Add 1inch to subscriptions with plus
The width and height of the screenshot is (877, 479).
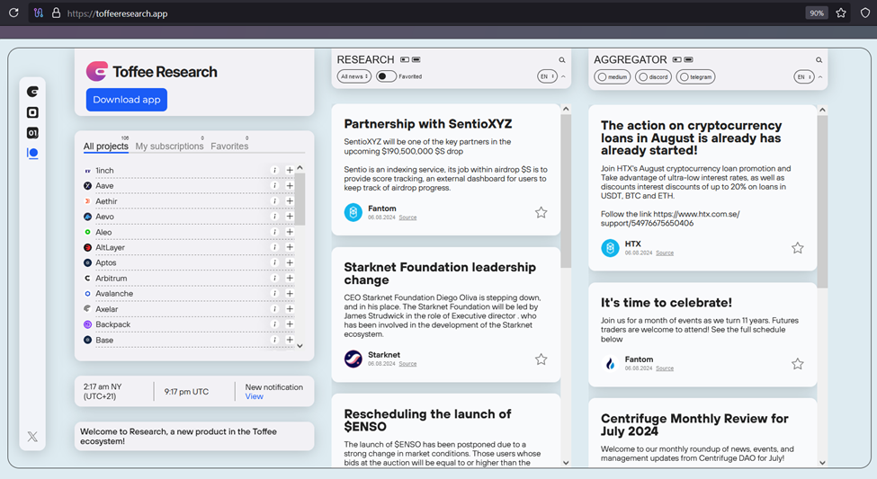point(290,170)
